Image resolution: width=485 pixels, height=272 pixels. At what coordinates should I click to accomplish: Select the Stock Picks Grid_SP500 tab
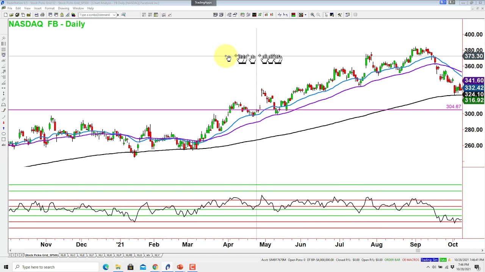[41, 255]
